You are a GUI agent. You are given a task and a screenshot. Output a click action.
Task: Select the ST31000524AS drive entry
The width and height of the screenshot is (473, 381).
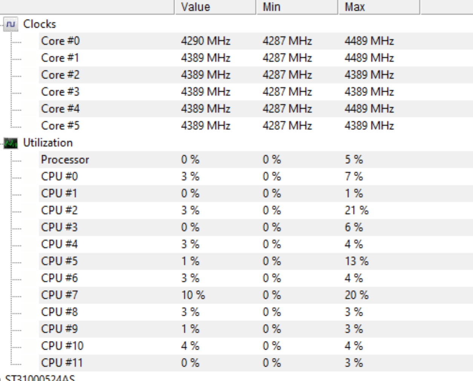click(40, 378)
